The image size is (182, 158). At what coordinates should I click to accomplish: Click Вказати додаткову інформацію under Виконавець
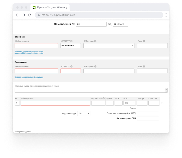[29, 77]
